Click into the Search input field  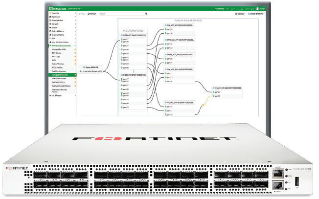122,14
